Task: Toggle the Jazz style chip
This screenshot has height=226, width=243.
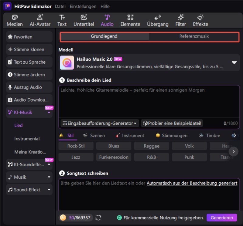Action: [76, 157]
